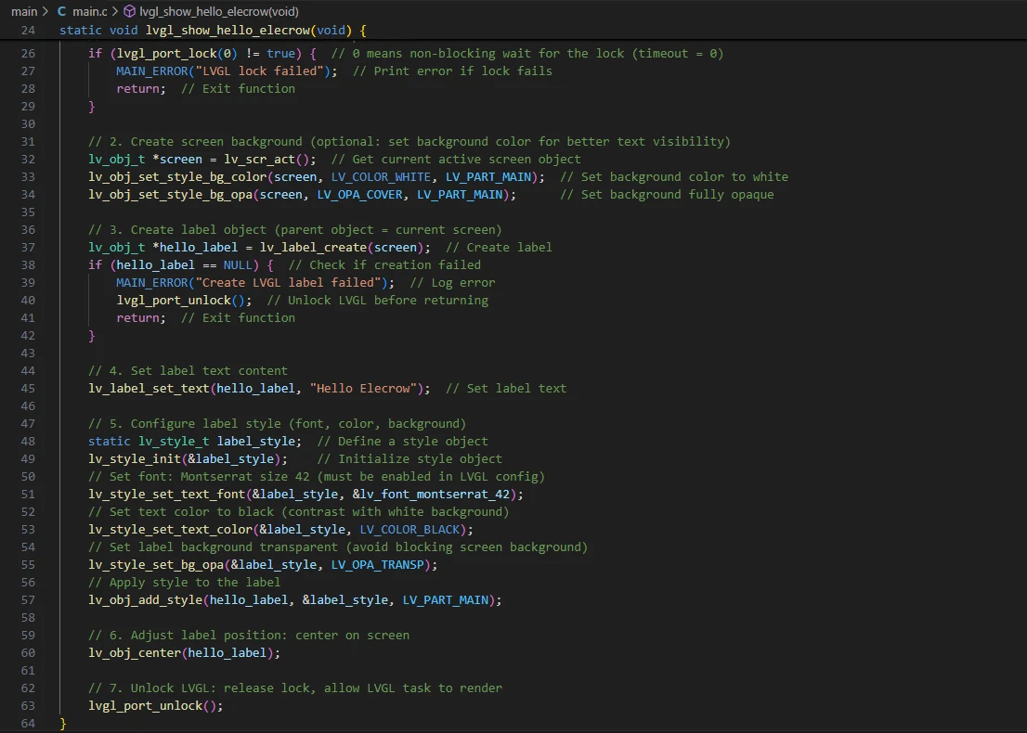
Task: Click the chevron after main in breadcrumb
Action: [x=45, y=12]
